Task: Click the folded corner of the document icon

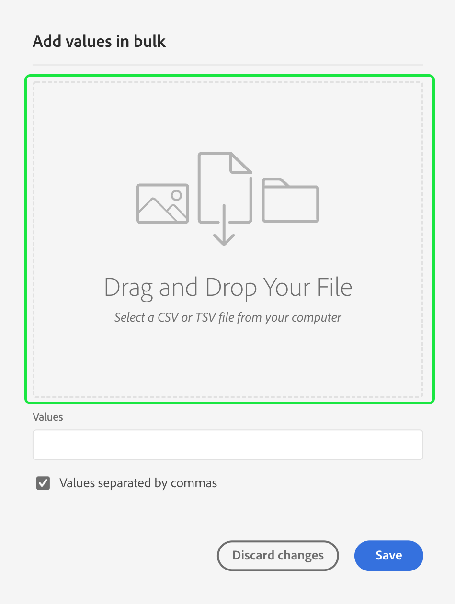Action: click(x=241, y=163)
